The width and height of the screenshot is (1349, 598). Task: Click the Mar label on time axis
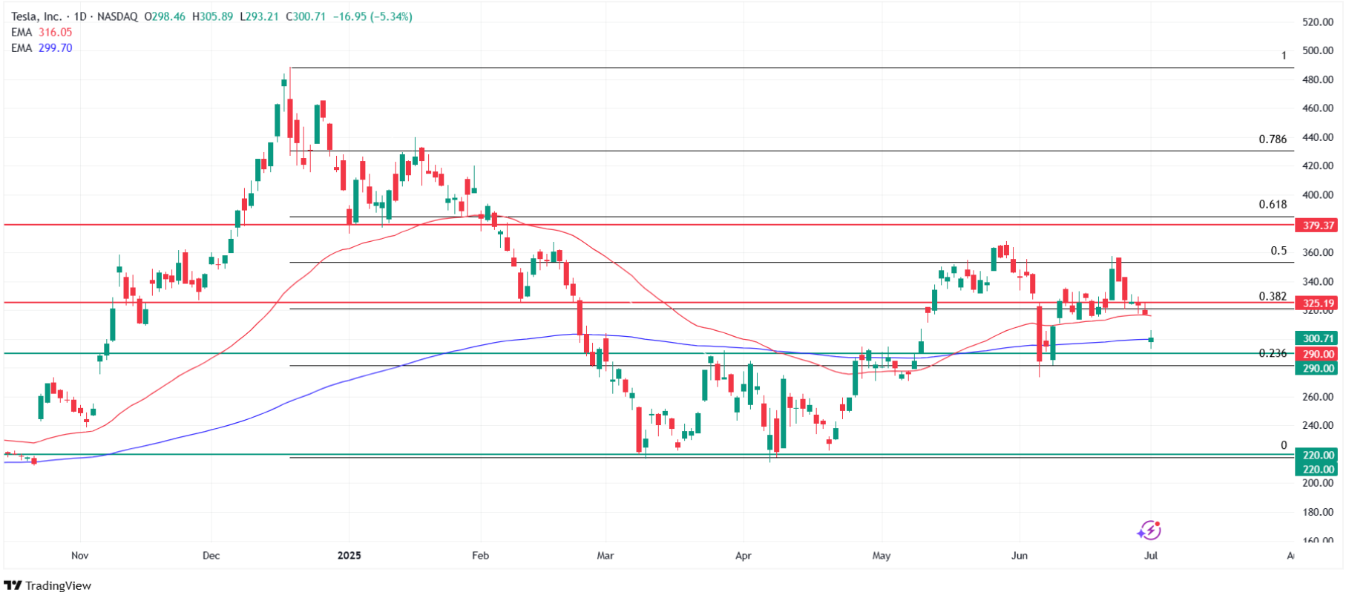tap(605, 556)
